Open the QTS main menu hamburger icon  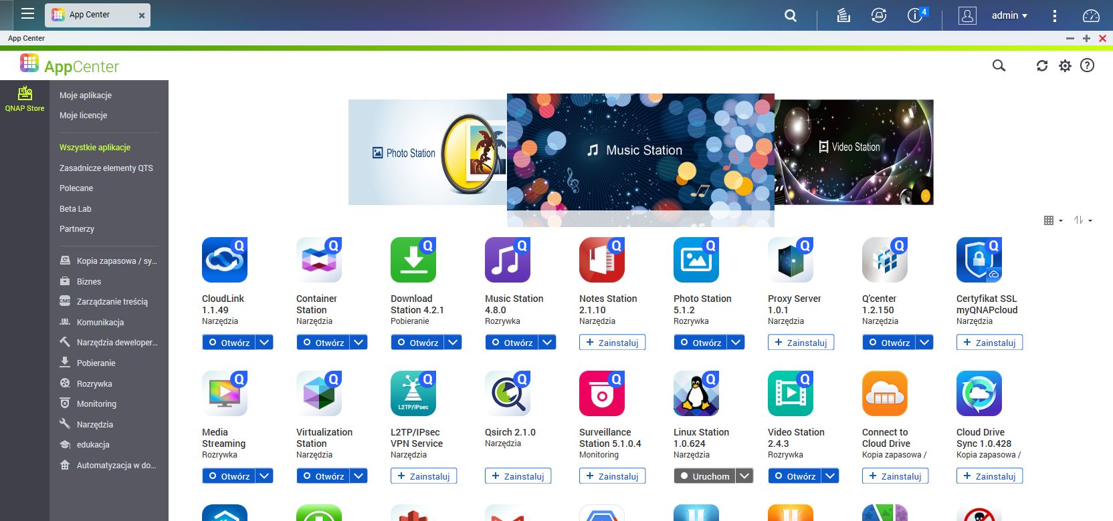(x=27, y=14)
